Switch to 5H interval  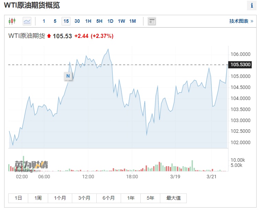(99, 21)
